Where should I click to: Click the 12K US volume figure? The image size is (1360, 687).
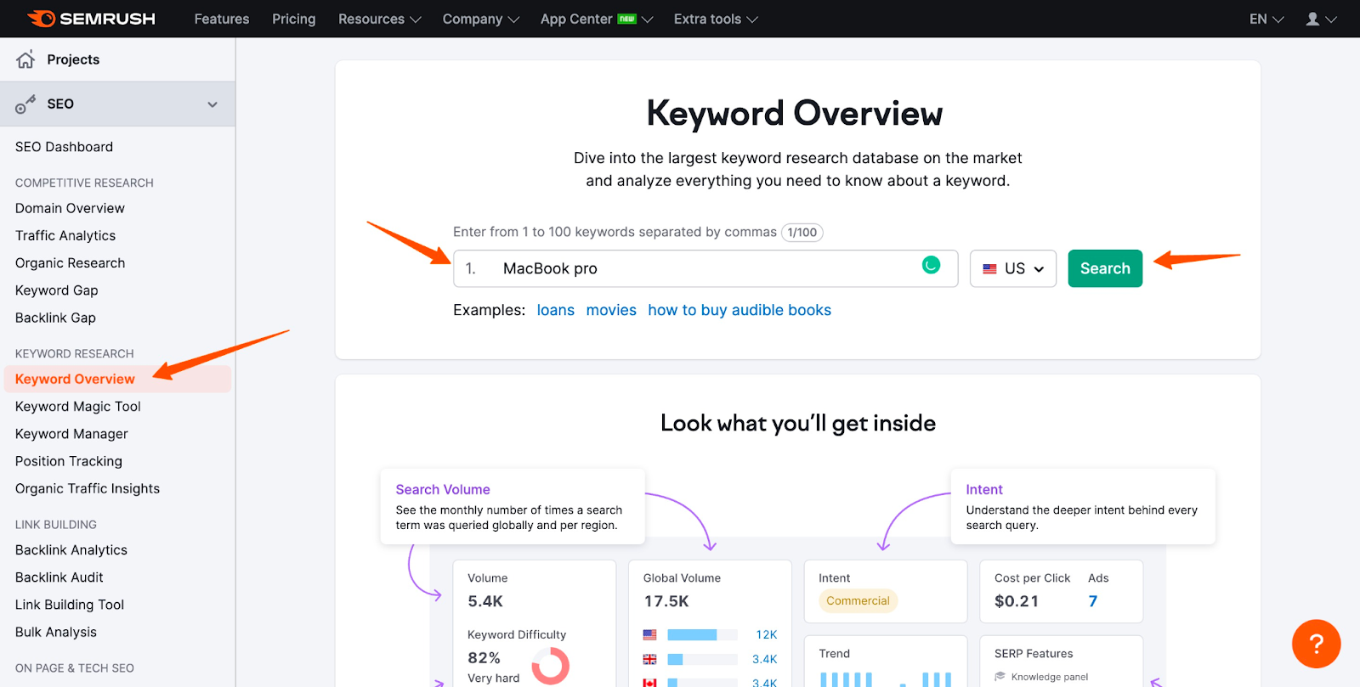pyautogui.click(x=767, y=634)
